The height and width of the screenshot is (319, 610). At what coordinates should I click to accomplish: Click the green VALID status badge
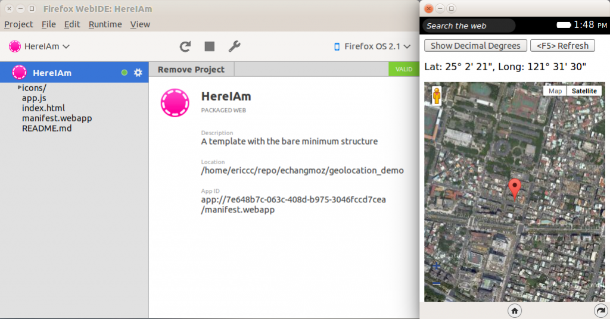[x=404, y=69]
